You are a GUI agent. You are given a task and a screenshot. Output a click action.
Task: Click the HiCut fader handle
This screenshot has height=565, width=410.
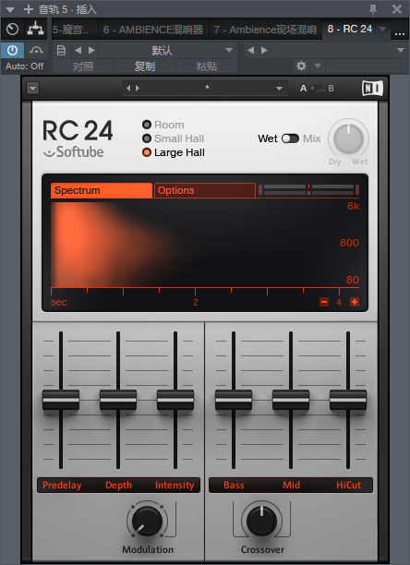[348, 400]
